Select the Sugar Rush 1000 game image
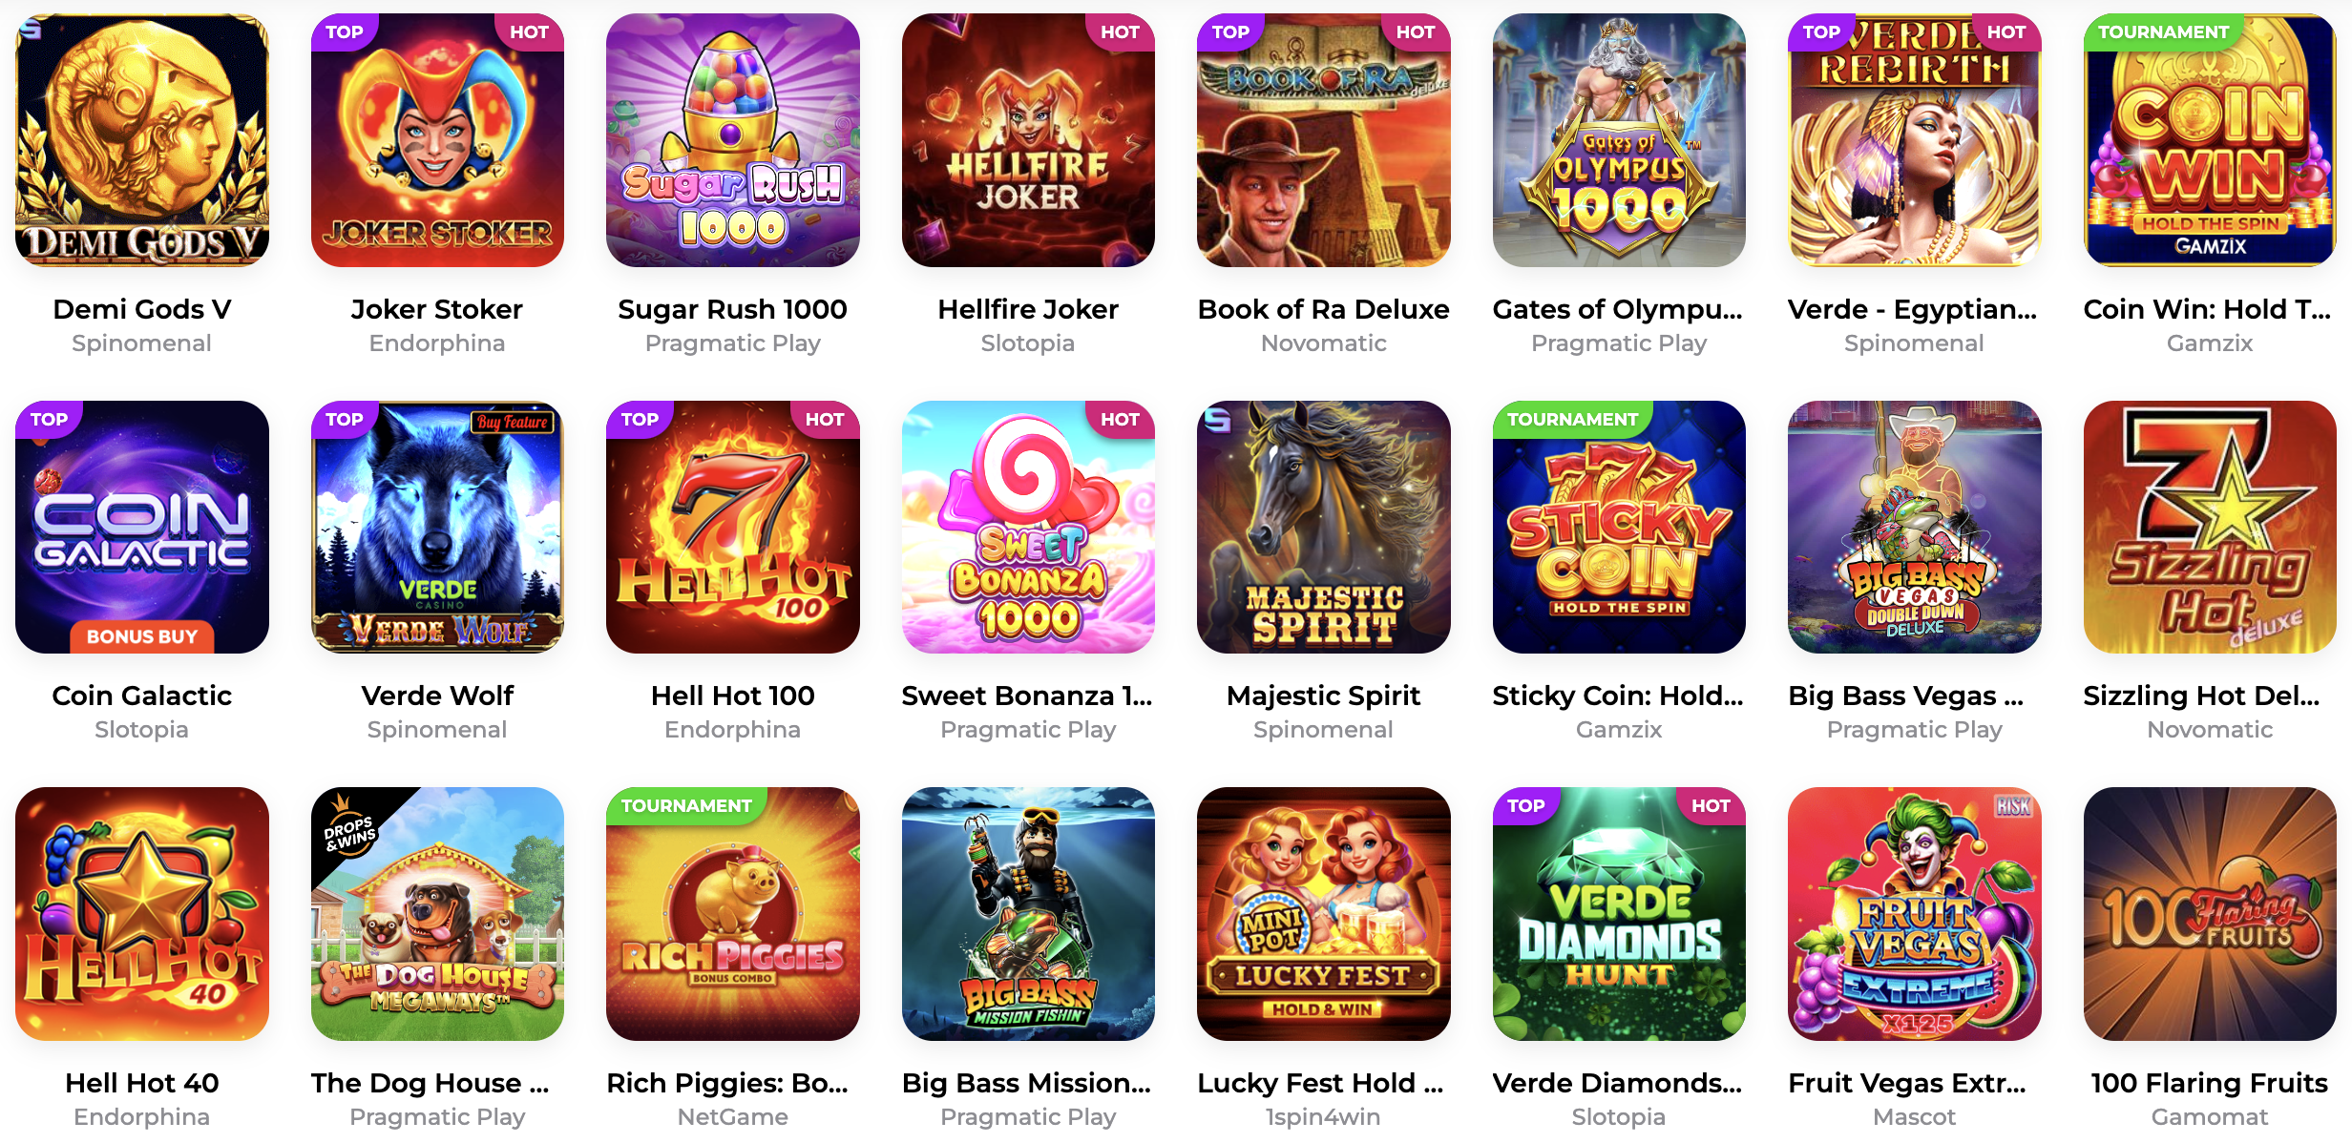 coord(733,140)
